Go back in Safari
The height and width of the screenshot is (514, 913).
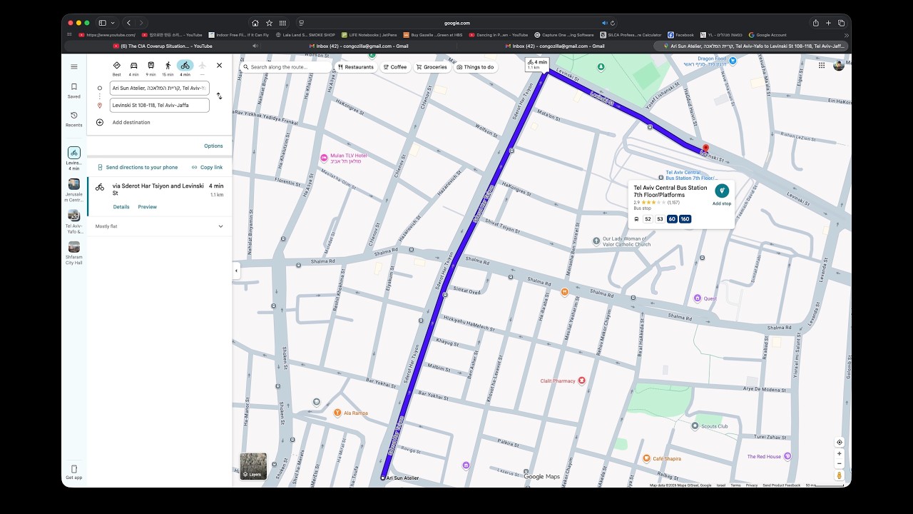(128, 23)
